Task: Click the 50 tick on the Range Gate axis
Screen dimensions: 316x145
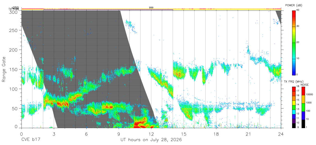Action: pos(15,108)
